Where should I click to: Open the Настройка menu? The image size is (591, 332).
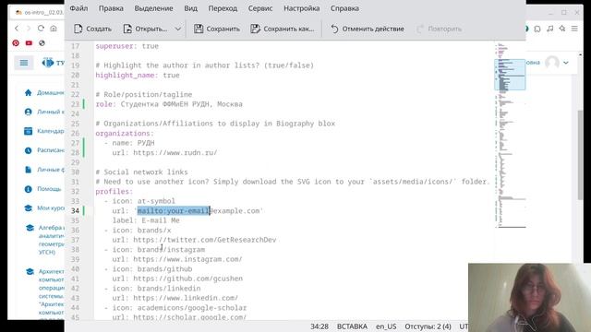pyautogui.click(x=302, y=8)
